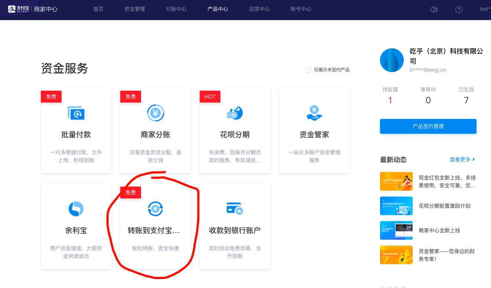Open 账号中心 navigation menu
The image size is (491, 288).
point(301,9)
